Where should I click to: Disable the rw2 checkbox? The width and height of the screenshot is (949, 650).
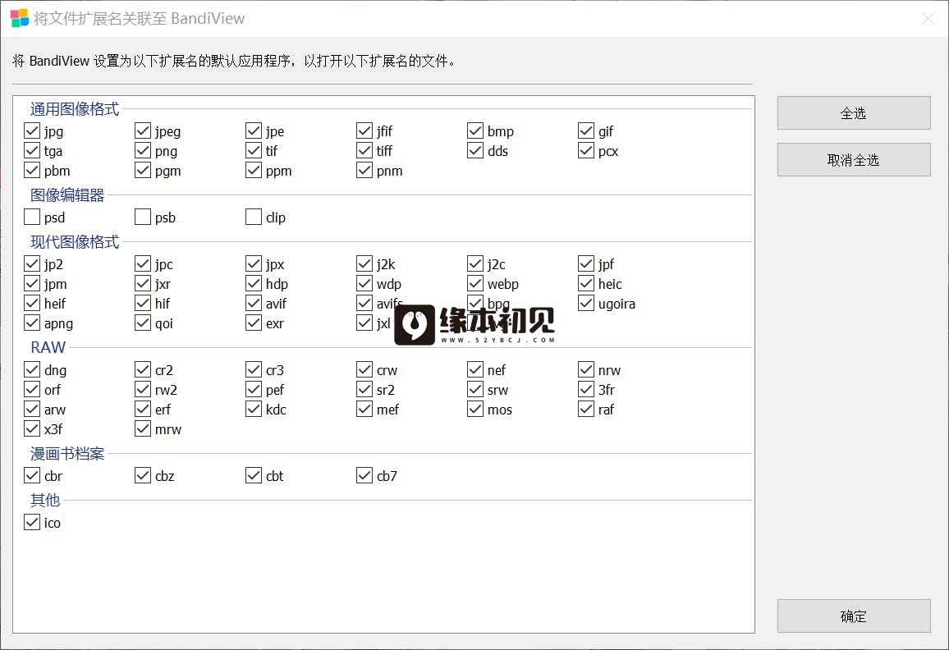[143, 389]
